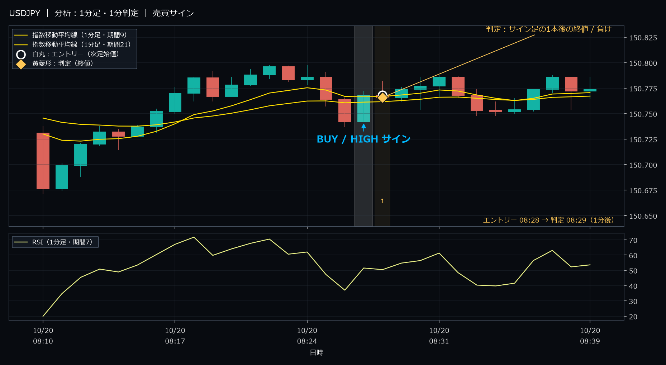Click the price axis label 150.675
This screenshot has height=365, width=666.
pyautogui.click(x=643, y=191)
